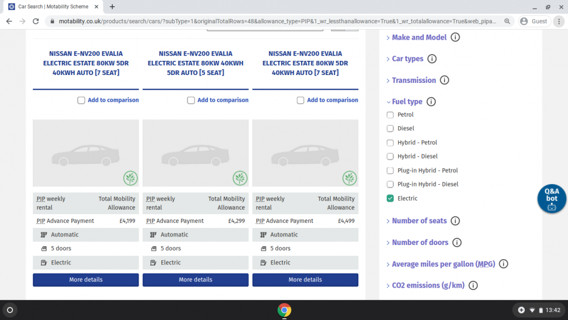The image size is (568, 320).
Task: Click More details for £4,499 car
Action: coord(305,280)
